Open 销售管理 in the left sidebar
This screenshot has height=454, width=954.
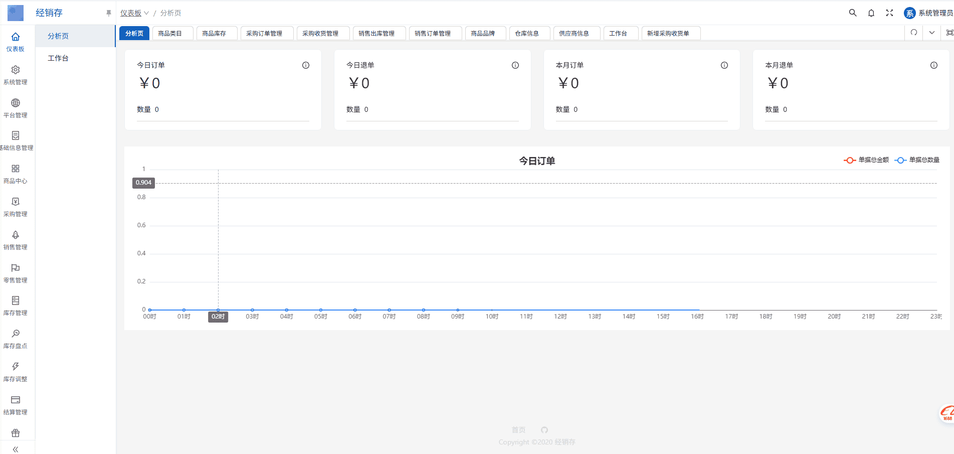(x=16, y=240)
